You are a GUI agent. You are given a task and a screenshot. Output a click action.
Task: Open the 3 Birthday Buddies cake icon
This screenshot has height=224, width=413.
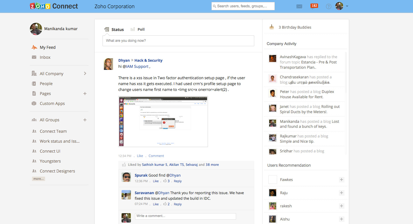[272, 27]
